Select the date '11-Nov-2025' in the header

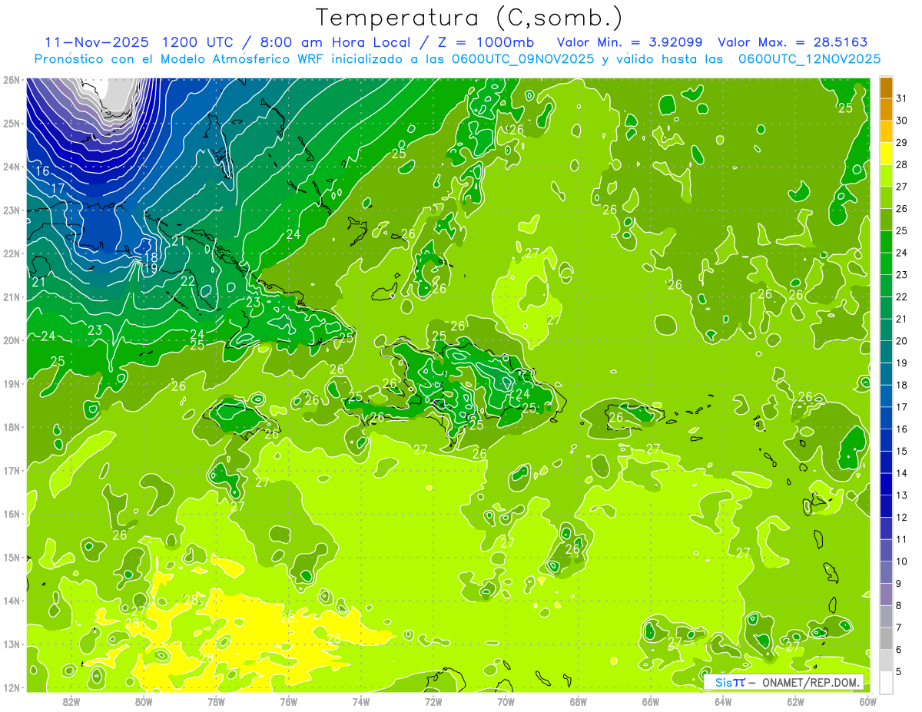click(x=96, y=42)
